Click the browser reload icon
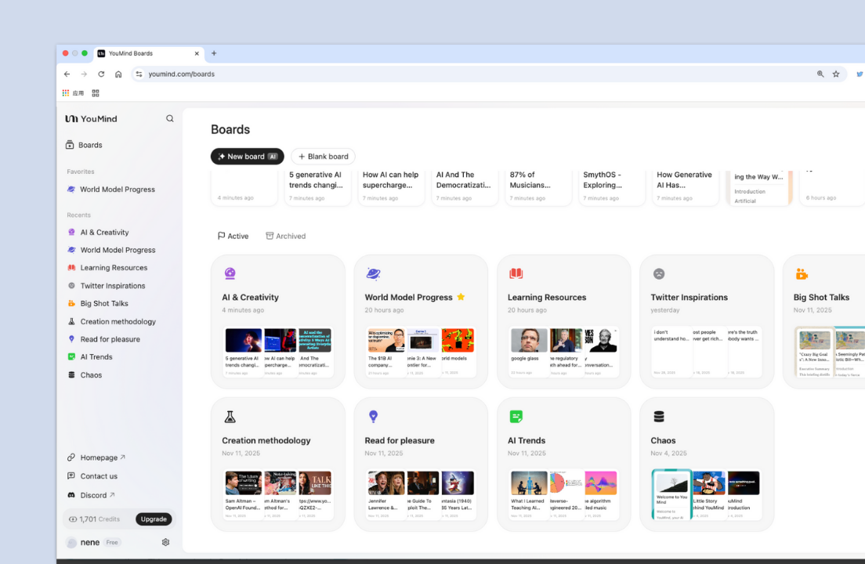 pyautogui.click(x=101, y=74)
